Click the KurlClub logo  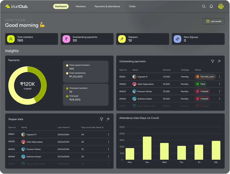(x=16, y=6)
